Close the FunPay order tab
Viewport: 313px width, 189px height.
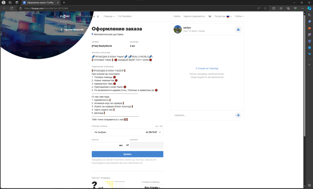pos(58,3)
